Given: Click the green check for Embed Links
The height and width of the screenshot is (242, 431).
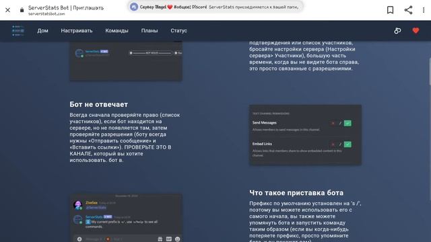Looking at the screenshot, I should click(347, 145).
